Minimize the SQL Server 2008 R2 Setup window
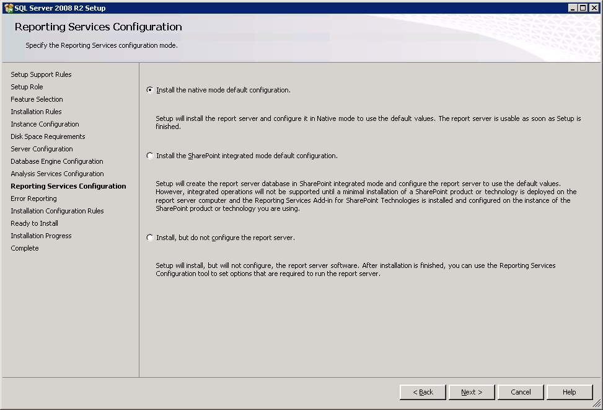This screenshot has height=410, width=603. pyautogui.click(x=572, y=7)
